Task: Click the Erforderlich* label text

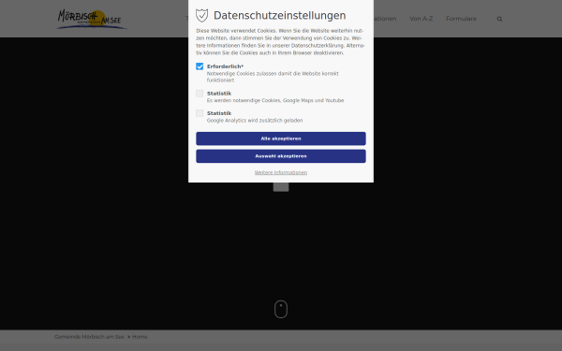Action: tap(225, 66)
